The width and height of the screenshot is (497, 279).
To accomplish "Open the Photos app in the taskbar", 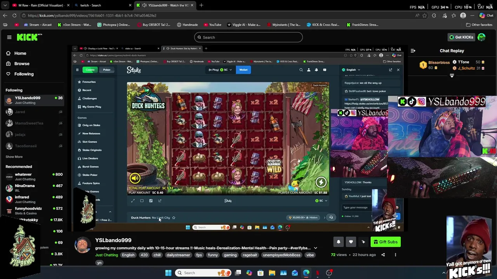I will click(x=283, y=273).
